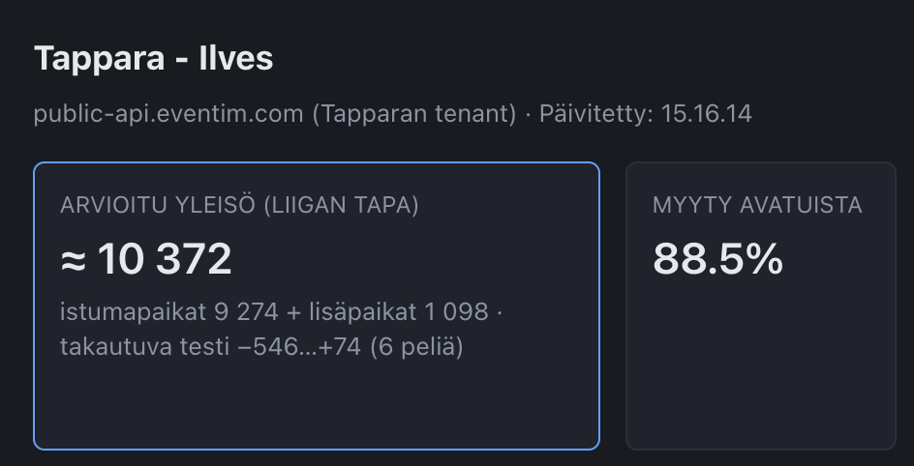Select the Arvioitu yleisö (Liigan tapa) label
Image resolution: width=914 pixels, height=466 pixels.
click(x=239, y=205)
